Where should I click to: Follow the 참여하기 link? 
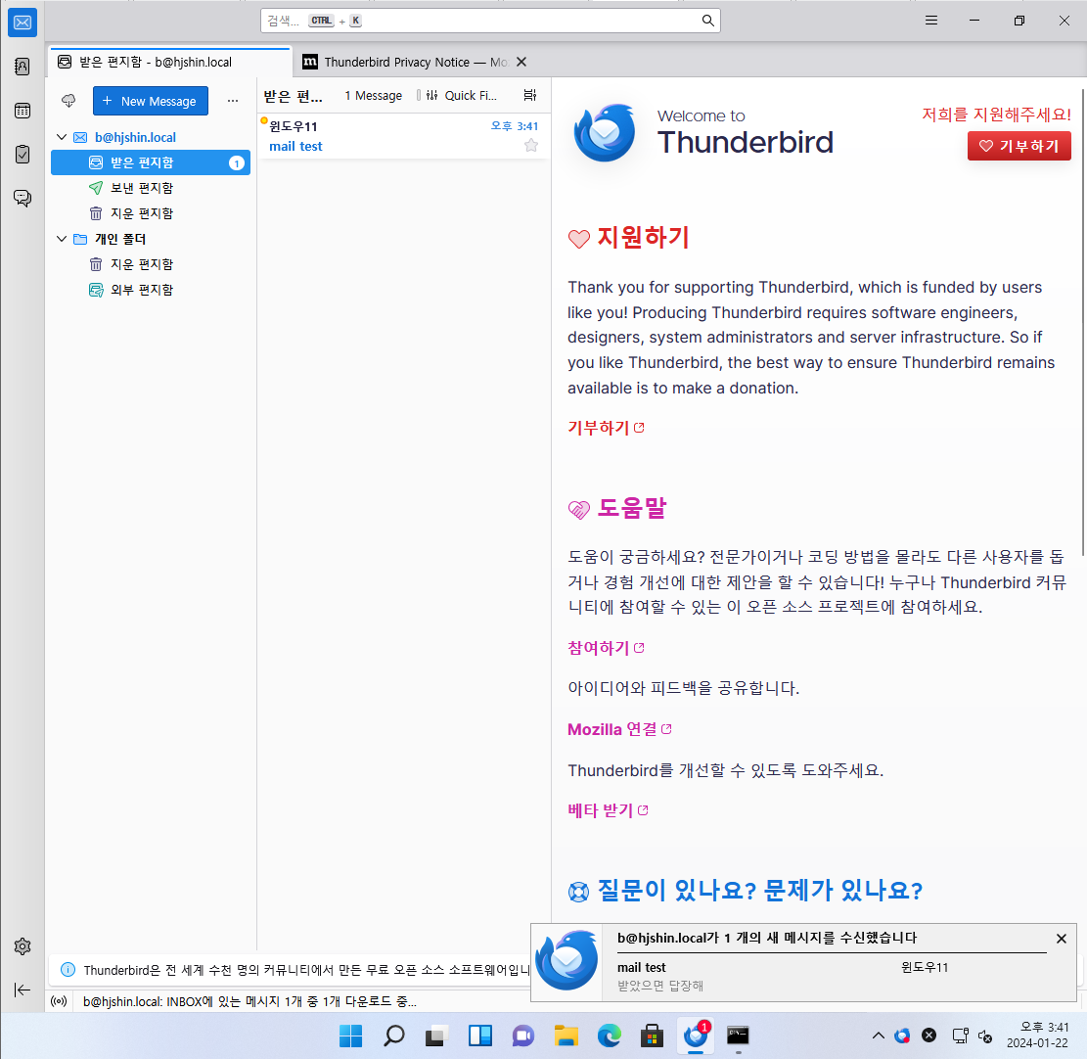click(606, 648)
